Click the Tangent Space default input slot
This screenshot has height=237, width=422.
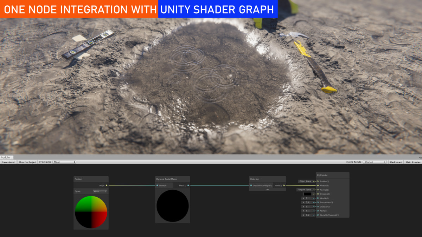[306, 190]
